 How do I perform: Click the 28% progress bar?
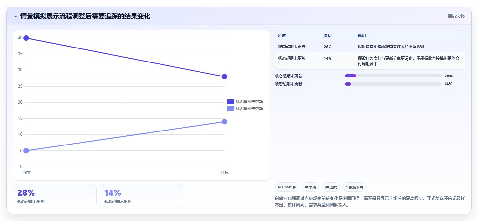pos(393,76)
